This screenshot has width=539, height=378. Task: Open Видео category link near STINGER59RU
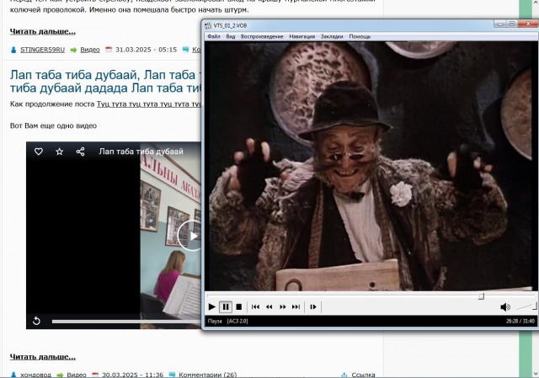pos(90,50)
